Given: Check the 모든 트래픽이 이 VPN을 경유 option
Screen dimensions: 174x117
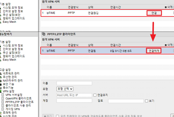Looking at the screenshot, I should [x=57, y=116].
